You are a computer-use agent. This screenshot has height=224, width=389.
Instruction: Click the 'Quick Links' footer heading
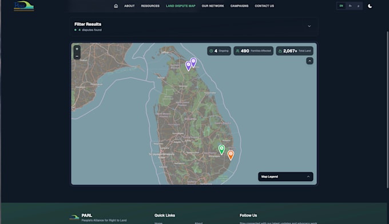(x=165, y=215)
